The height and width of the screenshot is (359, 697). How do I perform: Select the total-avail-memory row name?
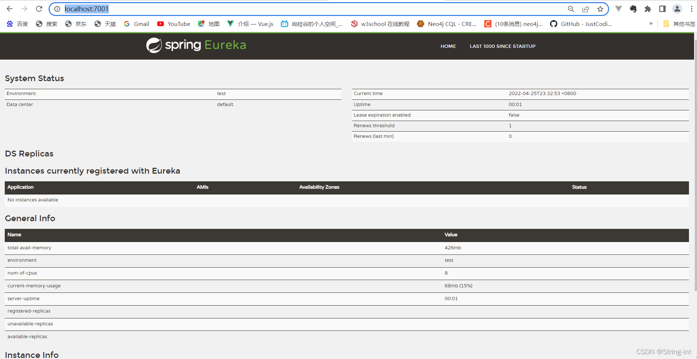(29, 248)
